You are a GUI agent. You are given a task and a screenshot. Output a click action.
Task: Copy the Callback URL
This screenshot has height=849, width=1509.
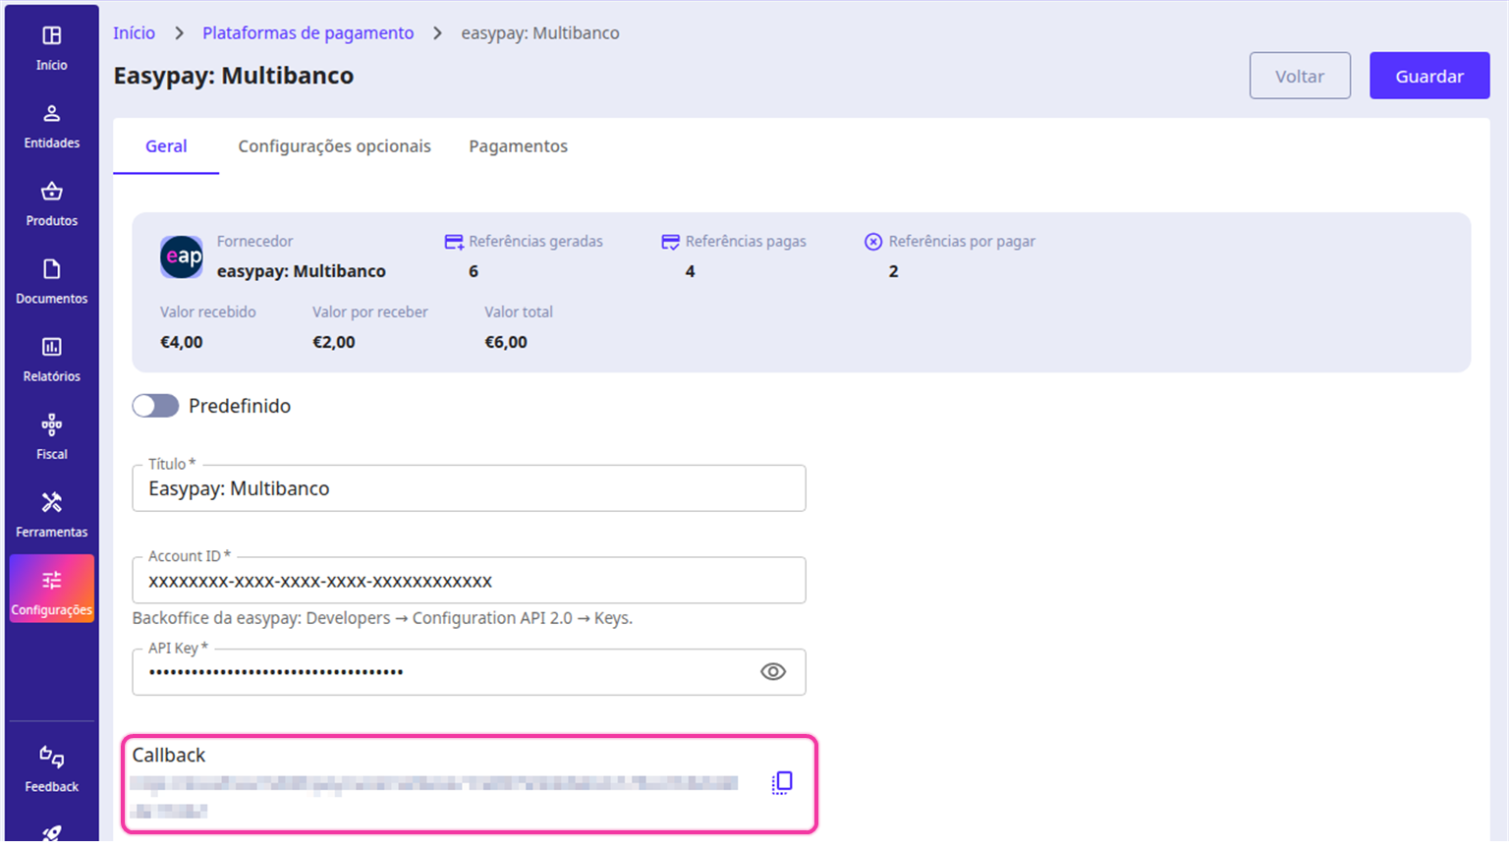pyautogui.click(x=782, y=782)
